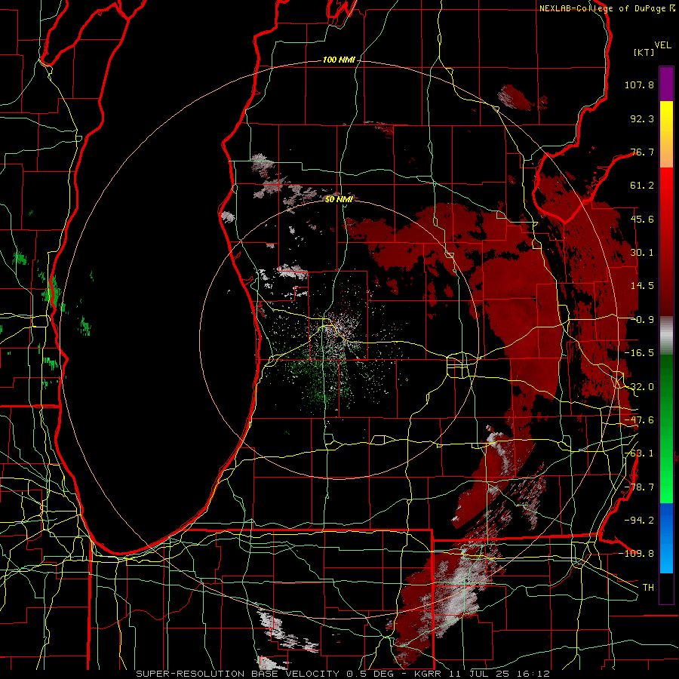Click the -32.0 velocity scale value
Viewport: 679px width, 679px height.
pyautogui.click(x=639, y=387)
